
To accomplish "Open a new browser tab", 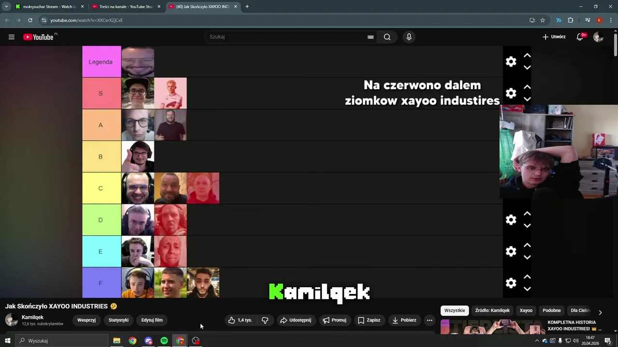I will click(247, 7).
